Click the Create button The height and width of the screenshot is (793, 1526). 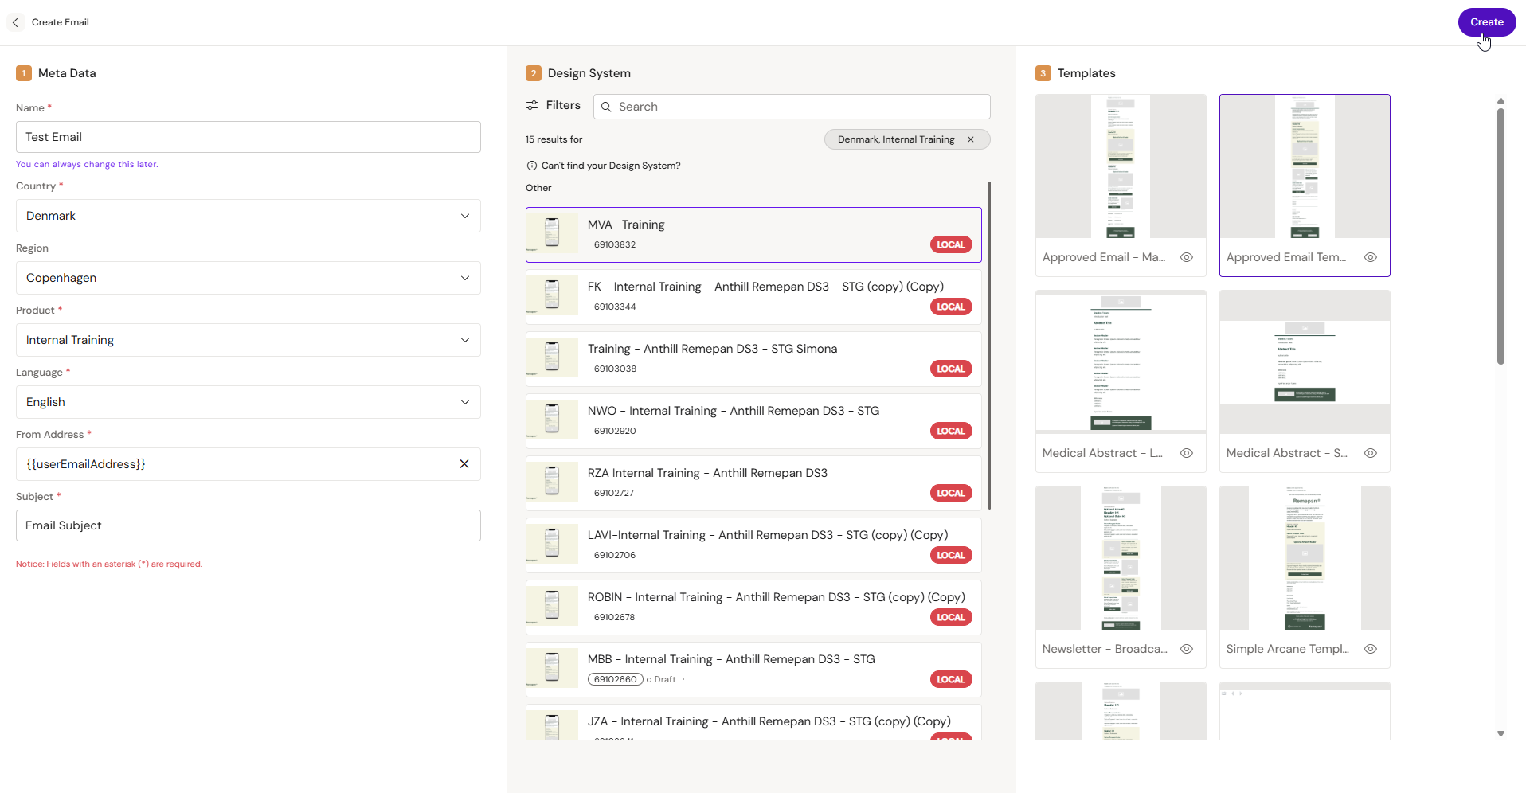coord(1487,22)
